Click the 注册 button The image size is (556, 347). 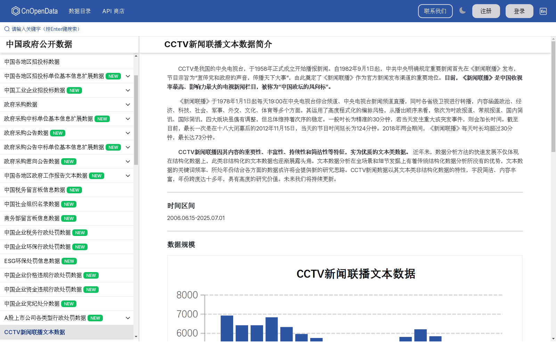486,11
